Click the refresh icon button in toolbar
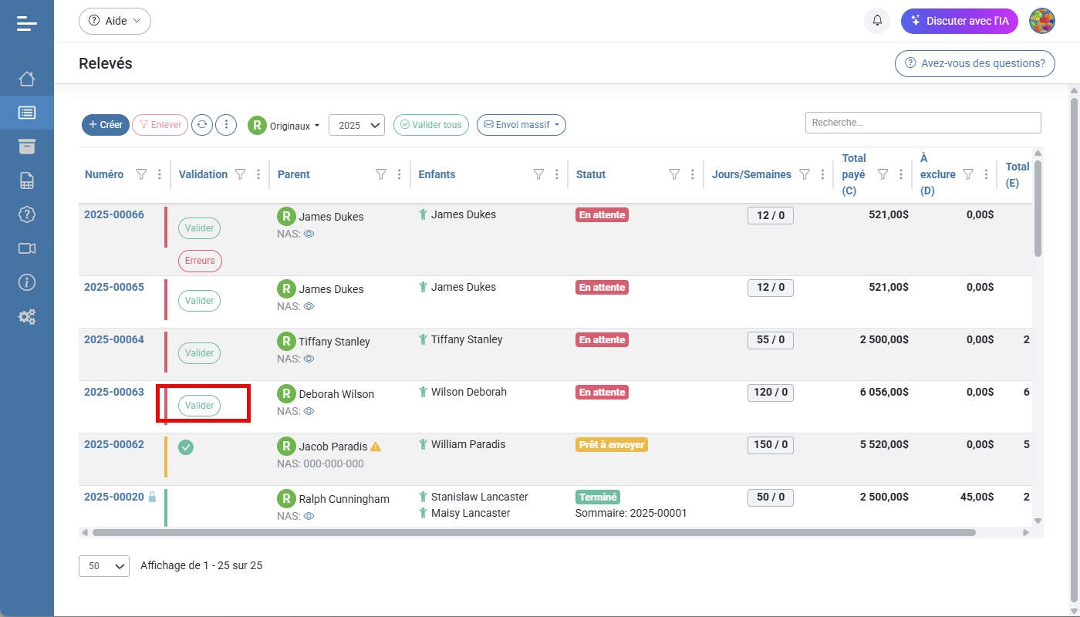 [x=202, y=125]
